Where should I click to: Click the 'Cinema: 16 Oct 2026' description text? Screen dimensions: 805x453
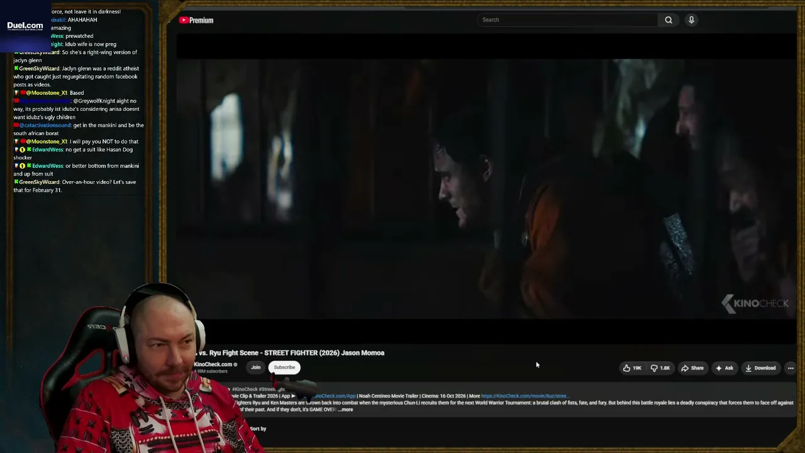coord(444,396)
